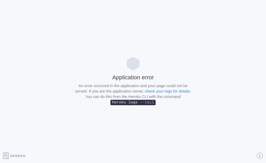266x163 pixels.
Task: Click the Heroku logo mark
Action: click(6, 156)
